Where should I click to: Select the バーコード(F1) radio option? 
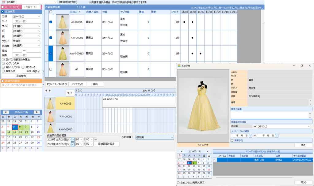tap(3, 7)
